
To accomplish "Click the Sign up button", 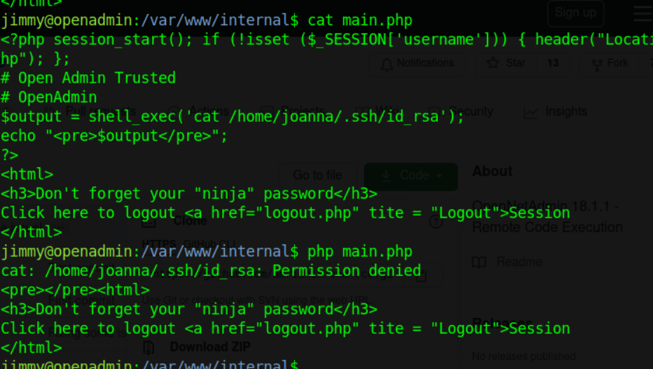I will click(x=575, y=13).
